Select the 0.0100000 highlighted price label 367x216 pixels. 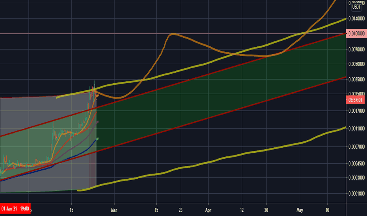tap(356, 34)
